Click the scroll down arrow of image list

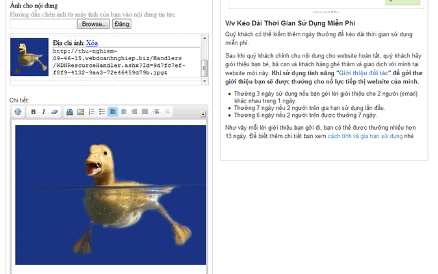click(x=205, y=81)
